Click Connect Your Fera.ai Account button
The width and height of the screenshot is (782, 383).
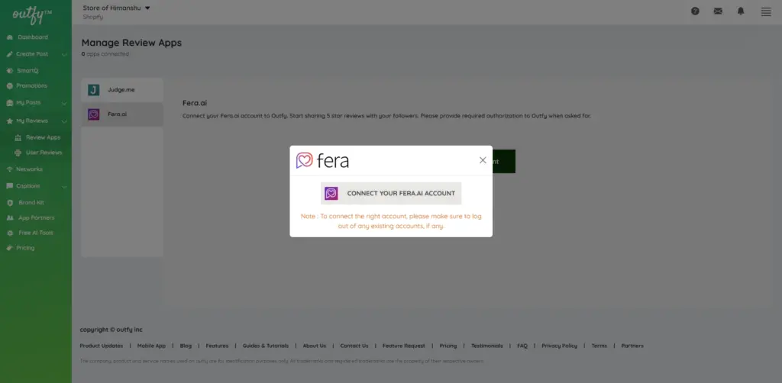point(391,193)
